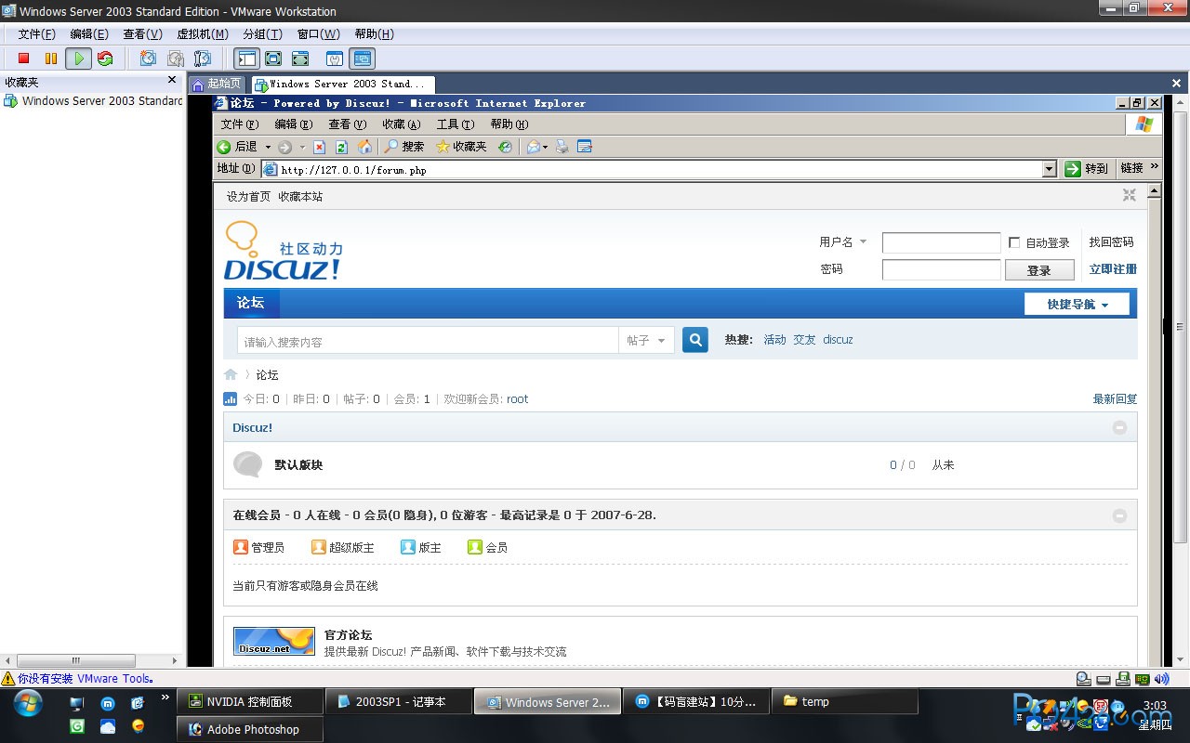The image size is (1190, 743).
Task: Click the IE Print toolbar icon
Action: (x=562, y=147)
